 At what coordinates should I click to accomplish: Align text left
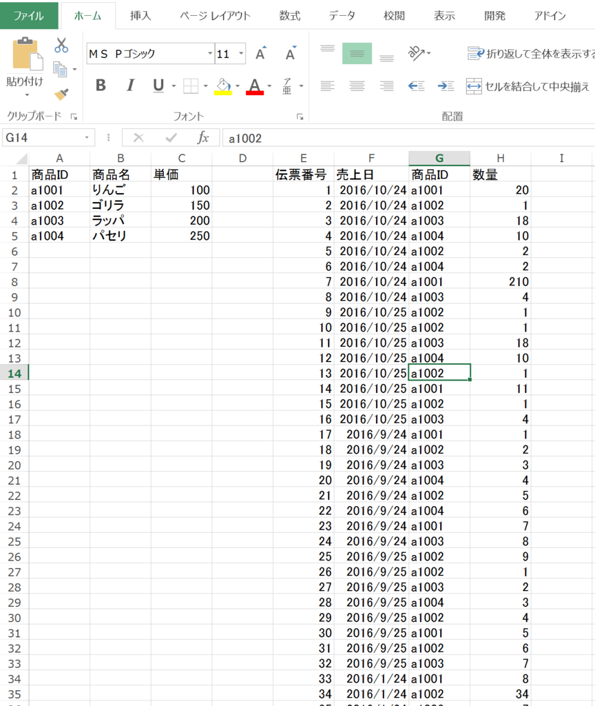point(327,85)
